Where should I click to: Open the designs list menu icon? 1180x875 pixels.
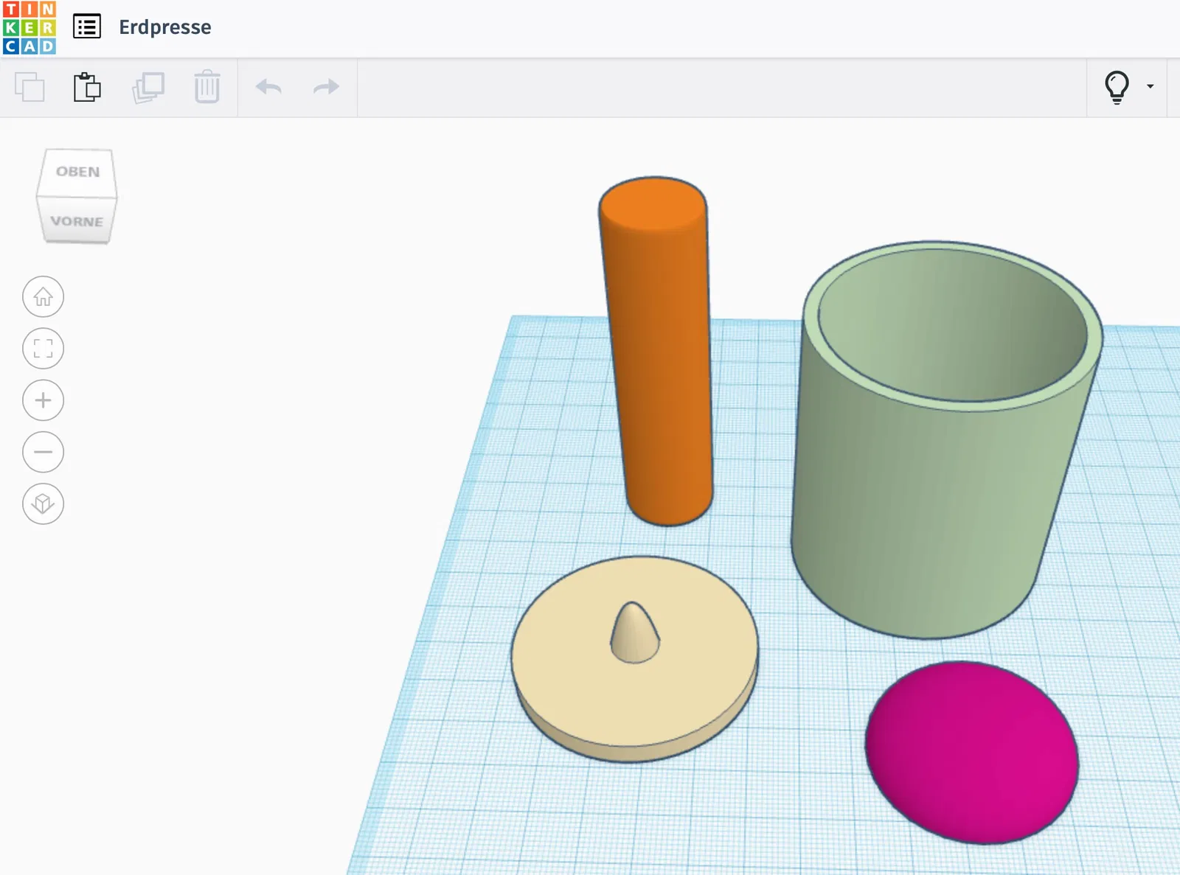point(87,27)
